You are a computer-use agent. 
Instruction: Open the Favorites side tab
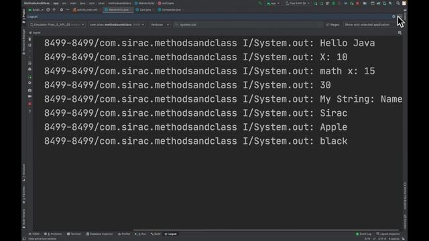[x=24, y=195]
